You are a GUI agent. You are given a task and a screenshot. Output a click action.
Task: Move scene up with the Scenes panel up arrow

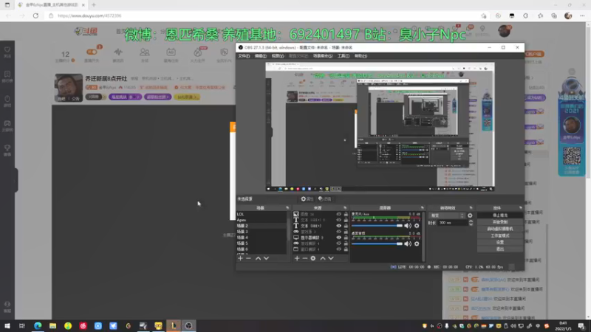point(258,258)
